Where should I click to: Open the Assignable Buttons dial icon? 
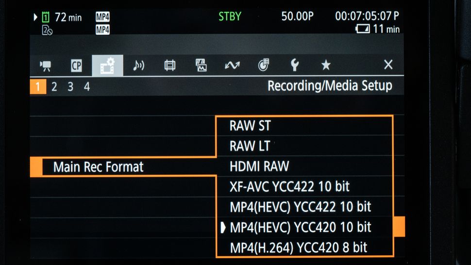pos(263,66)
